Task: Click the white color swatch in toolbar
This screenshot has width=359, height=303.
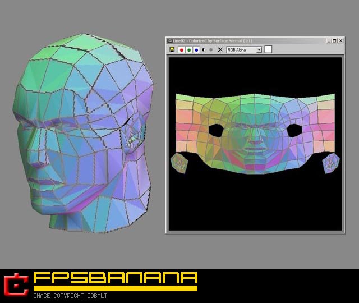Action: tap(268, 49)
